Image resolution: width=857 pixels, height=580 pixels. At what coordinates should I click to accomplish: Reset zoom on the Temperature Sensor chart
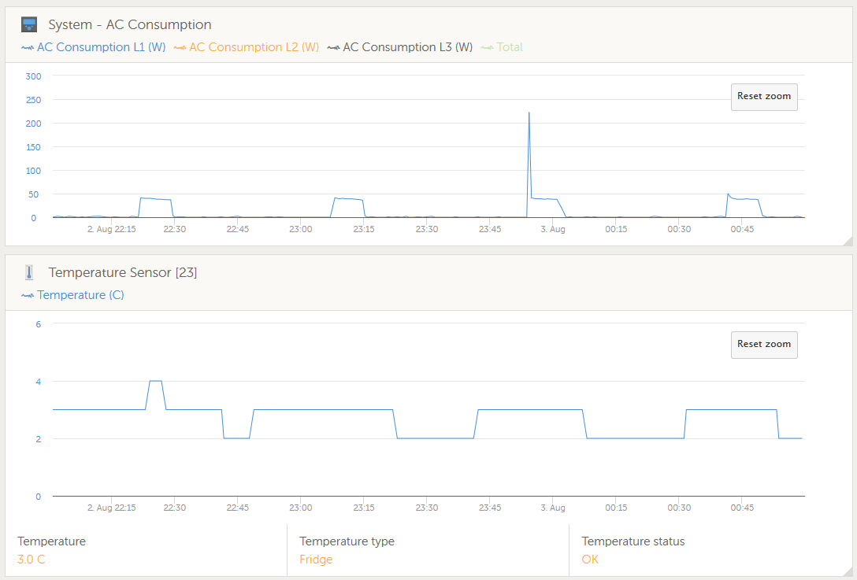coord(763,344)
